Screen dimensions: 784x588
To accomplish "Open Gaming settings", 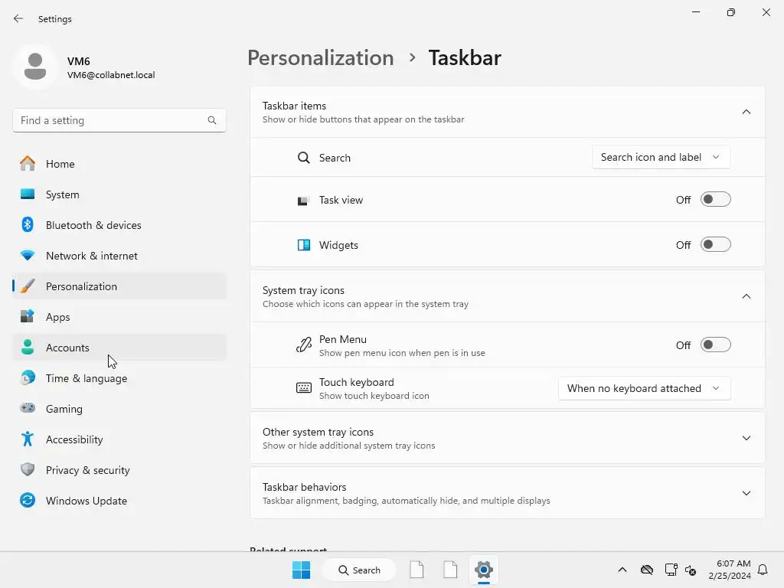I will pos(119,409).
